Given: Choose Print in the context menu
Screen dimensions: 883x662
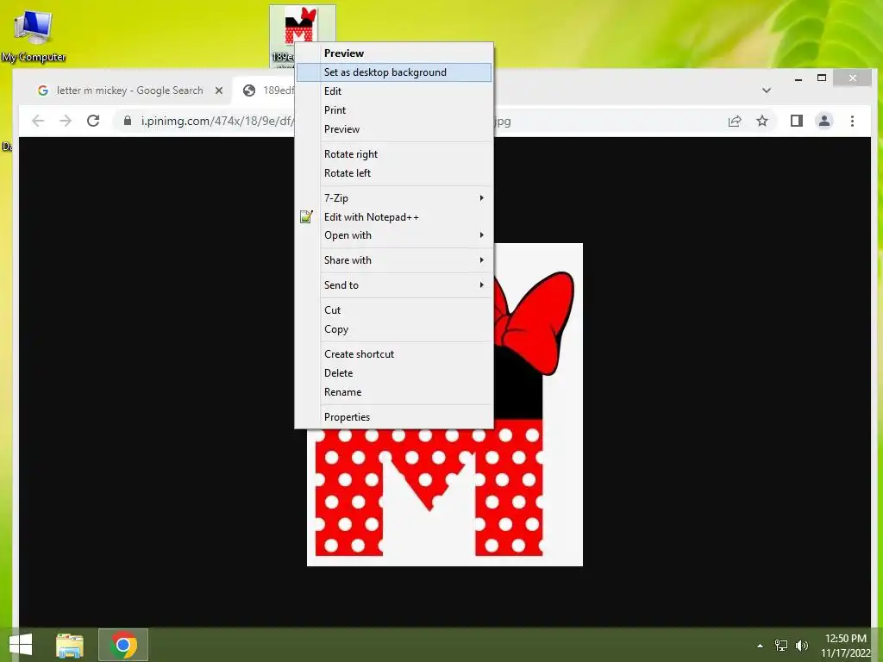Looking at the screenshot, I should click(393, 110).
